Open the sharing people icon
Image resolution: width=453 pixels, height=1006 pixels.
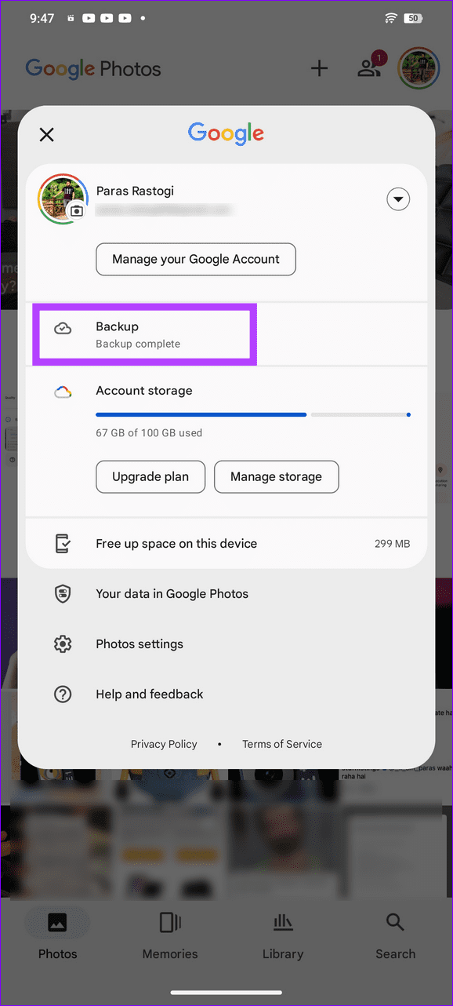(368, 68)
